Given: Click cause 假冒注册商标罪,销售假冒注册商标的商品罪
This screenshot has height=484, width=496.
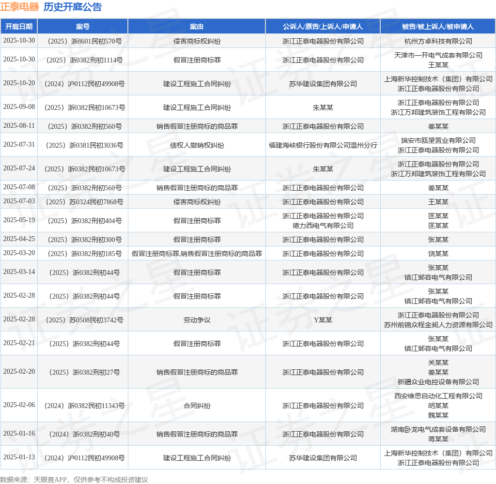Looking at the screenshot, I should point(197,254).
